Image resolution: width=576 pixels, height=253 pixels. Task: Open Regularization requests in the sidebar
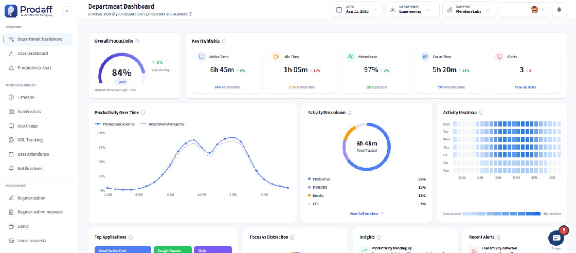tap(38, 212)
